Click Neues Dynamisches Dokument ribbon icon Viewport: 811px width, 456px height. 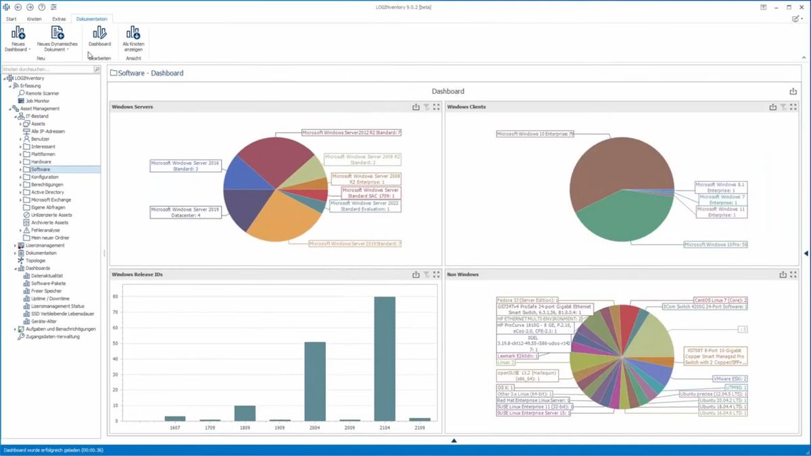[57, 32]
